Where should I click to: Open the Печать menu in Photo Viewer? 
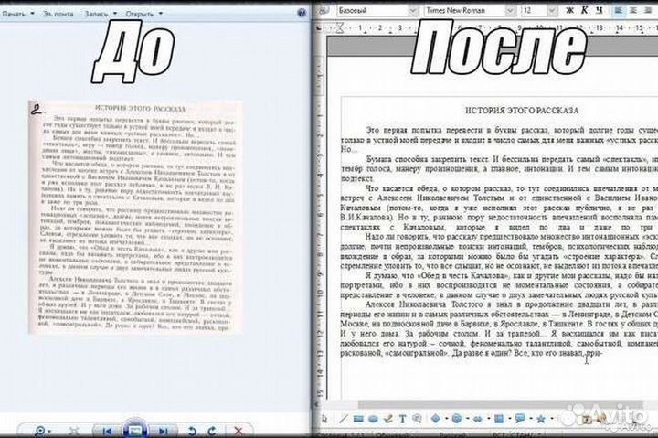pos(16,14)
